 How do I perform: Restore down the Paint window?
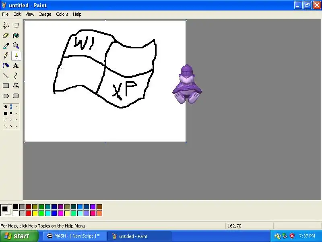click(308, 5)
